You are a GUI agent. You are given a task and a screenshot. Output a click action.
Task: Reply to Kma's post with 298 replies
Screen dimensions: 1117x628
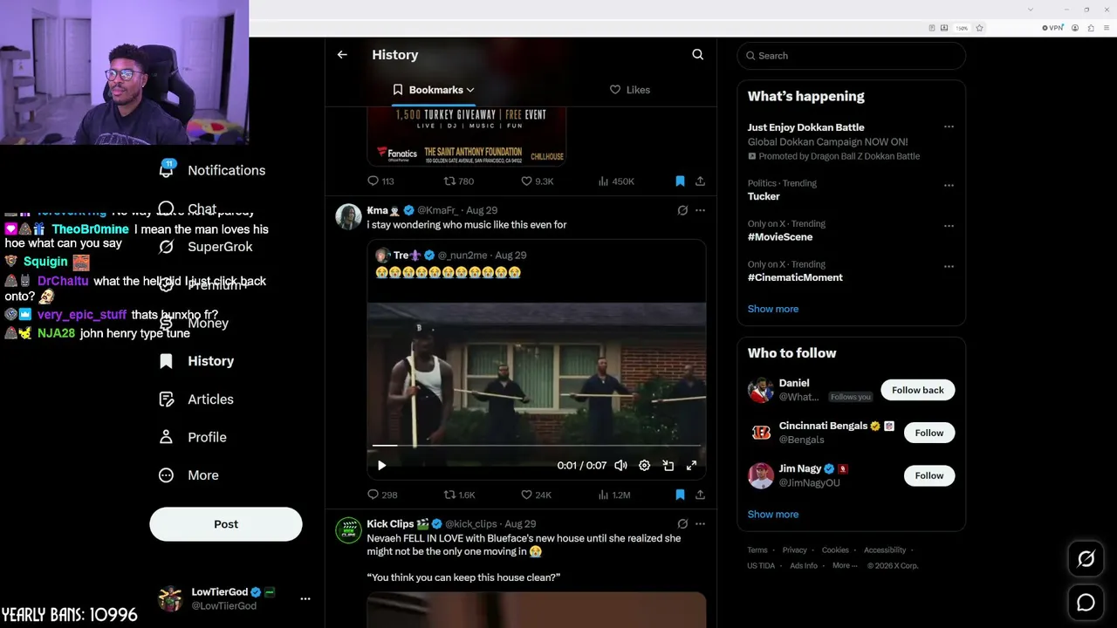[x=382, y=495]
